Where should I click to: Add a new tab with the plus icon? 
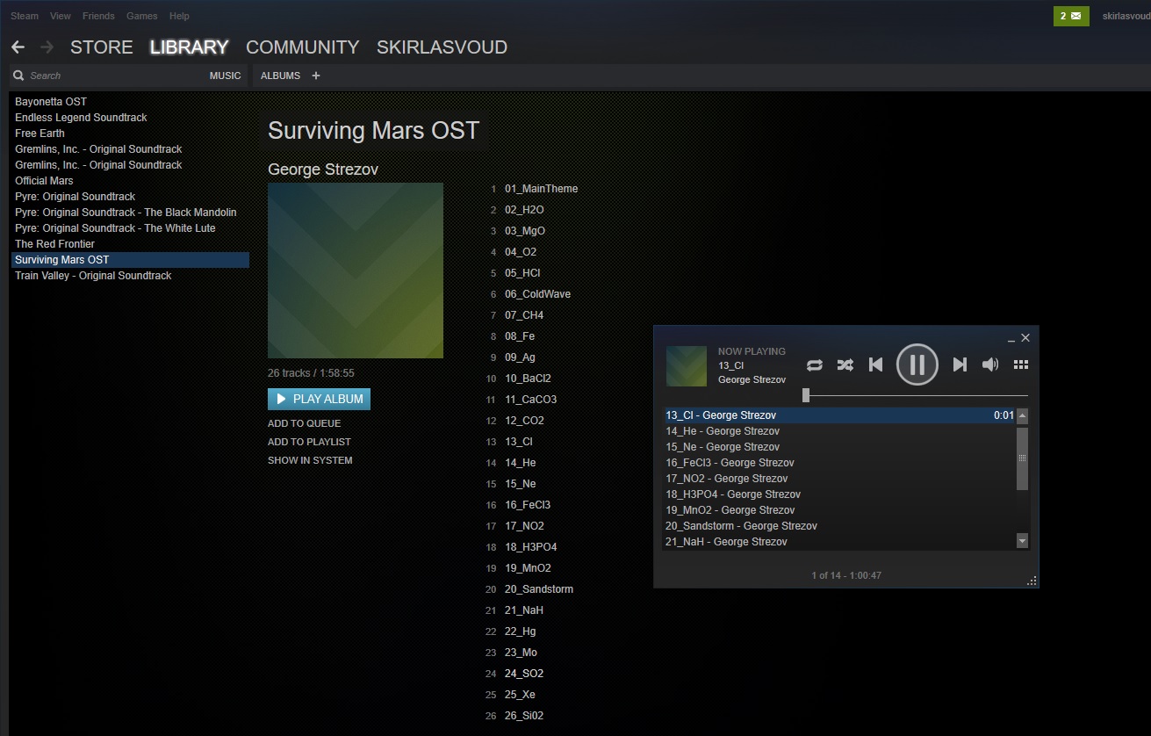coord(316,76)
